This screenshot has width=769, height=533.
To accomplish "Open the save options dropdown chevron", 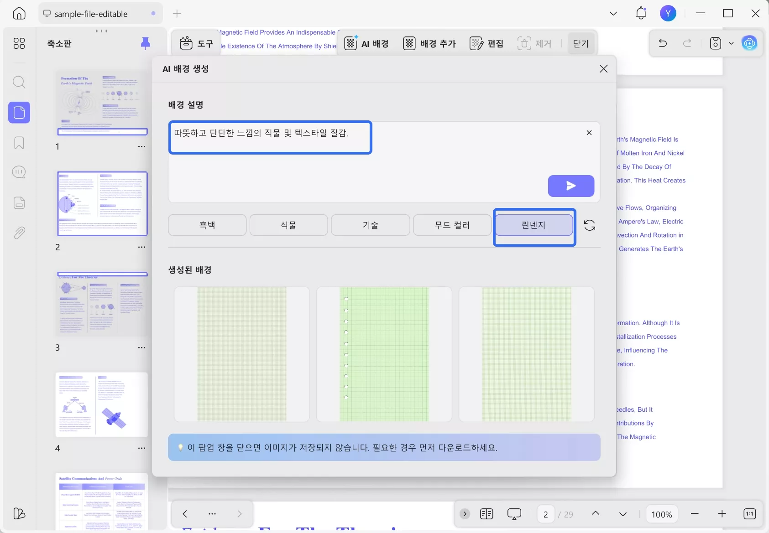I will [732, 43].
